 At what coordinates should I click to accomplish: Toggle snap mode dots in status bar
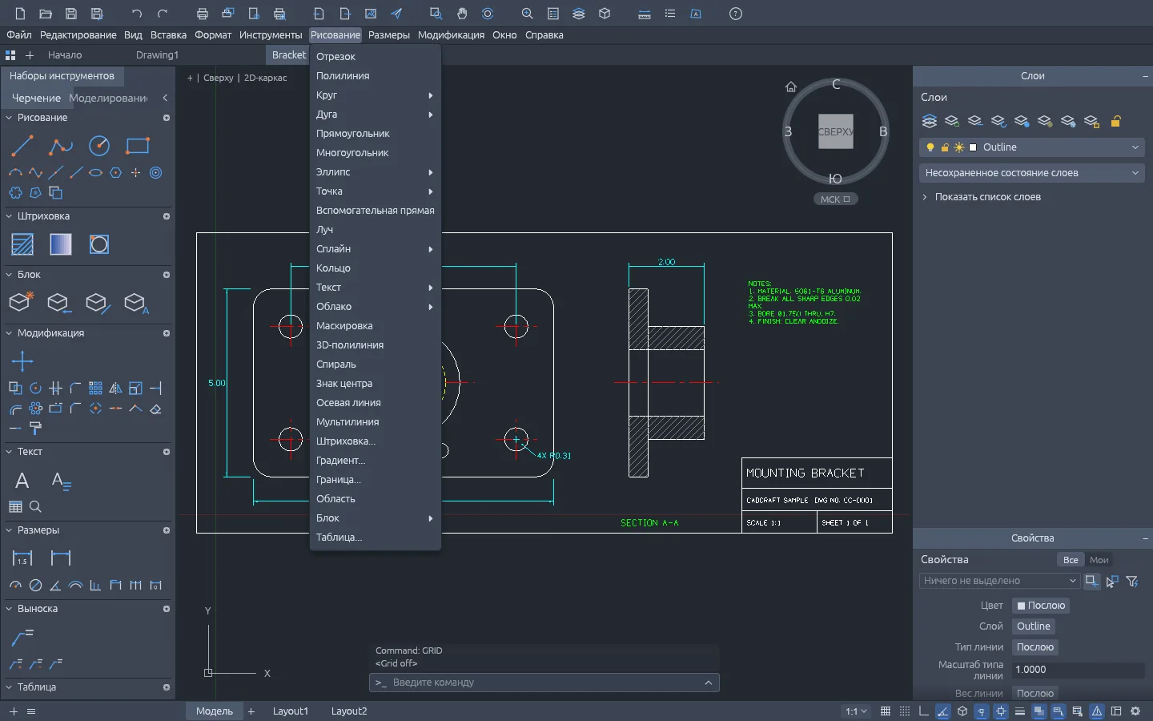(x=905, y=711)
